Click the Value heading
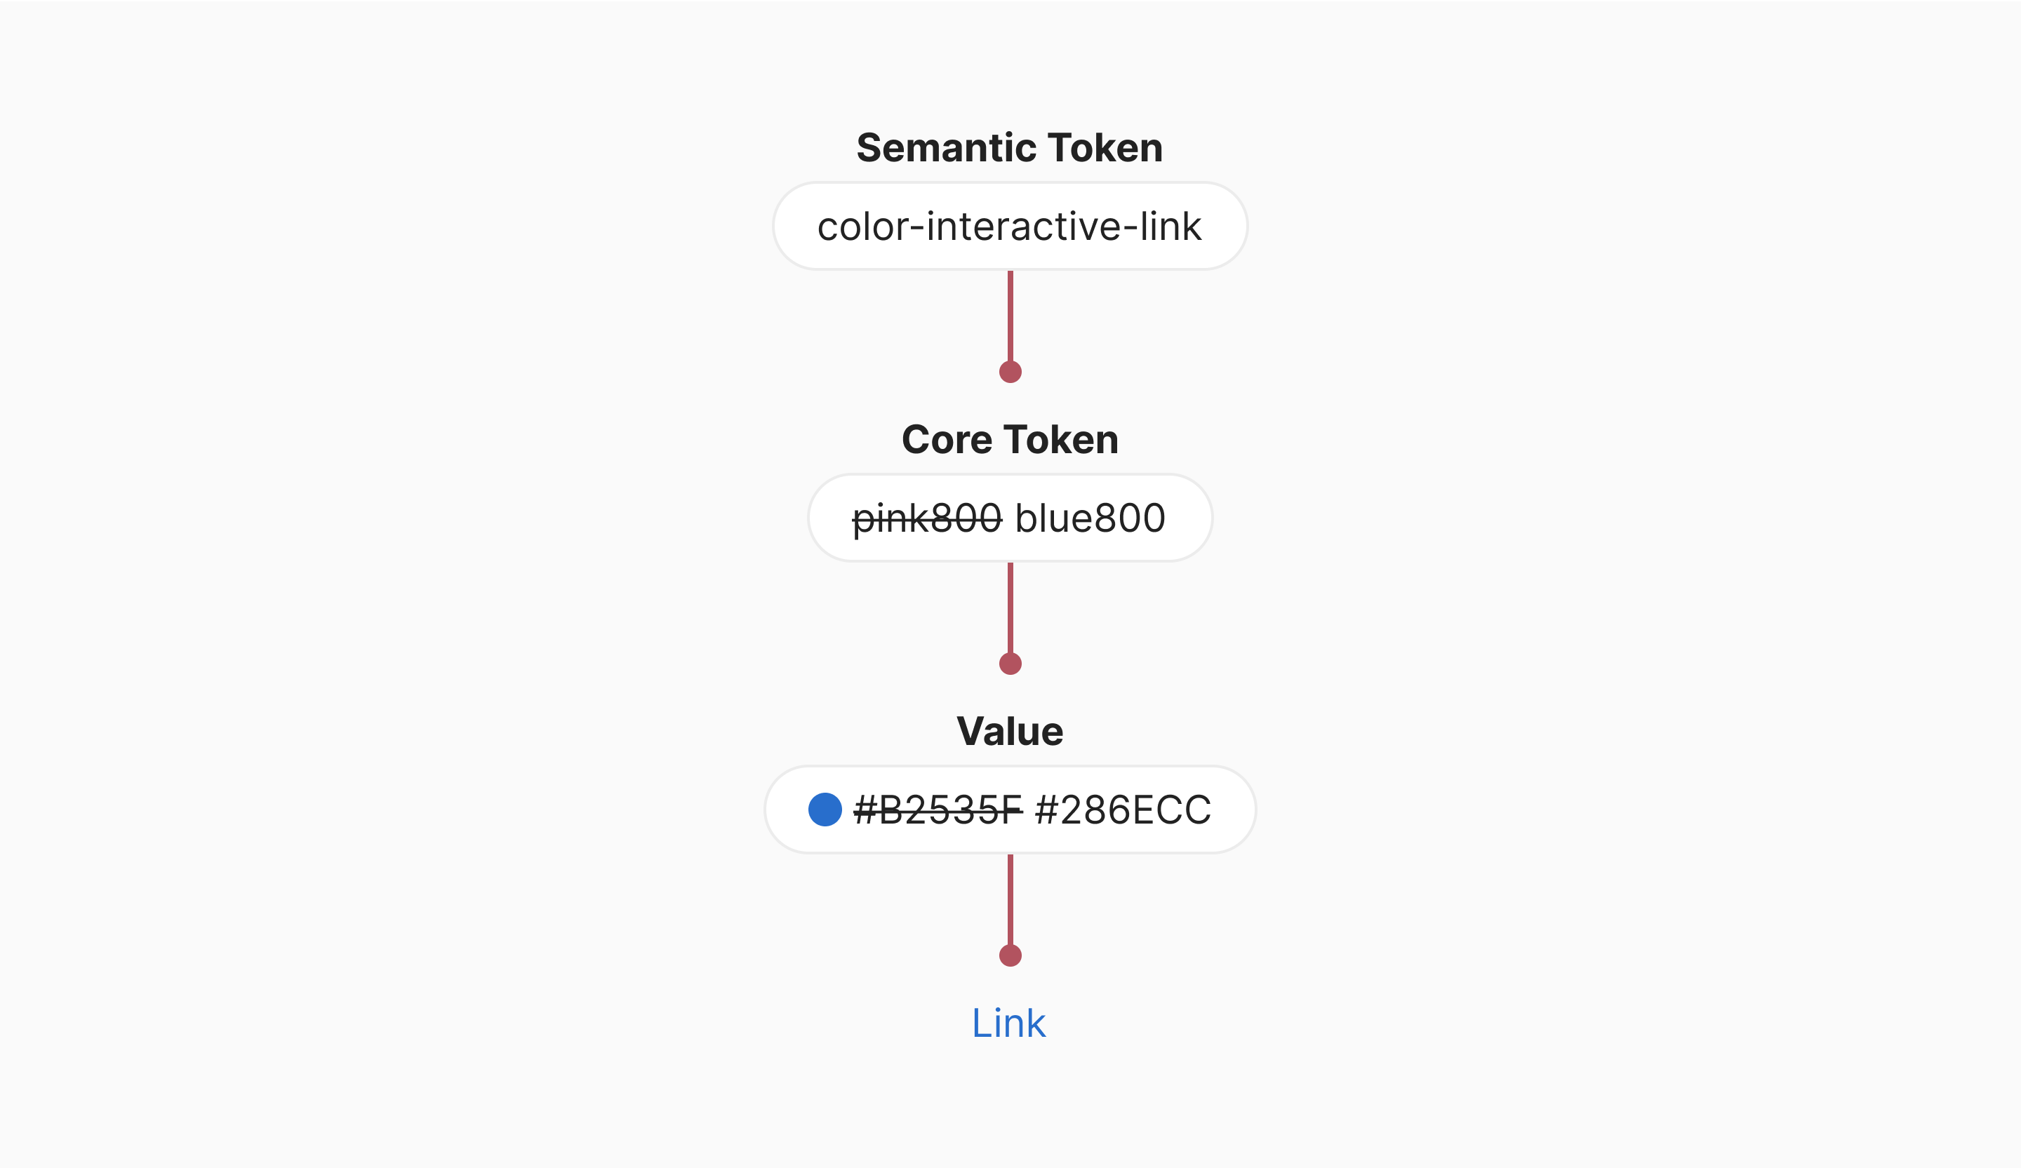2021x1168 pixels. (x=1010, y=731)
